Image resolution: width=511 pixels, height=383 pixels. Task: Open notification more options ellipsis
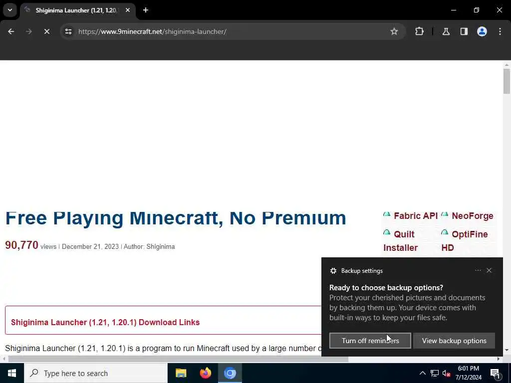(478, 270)
